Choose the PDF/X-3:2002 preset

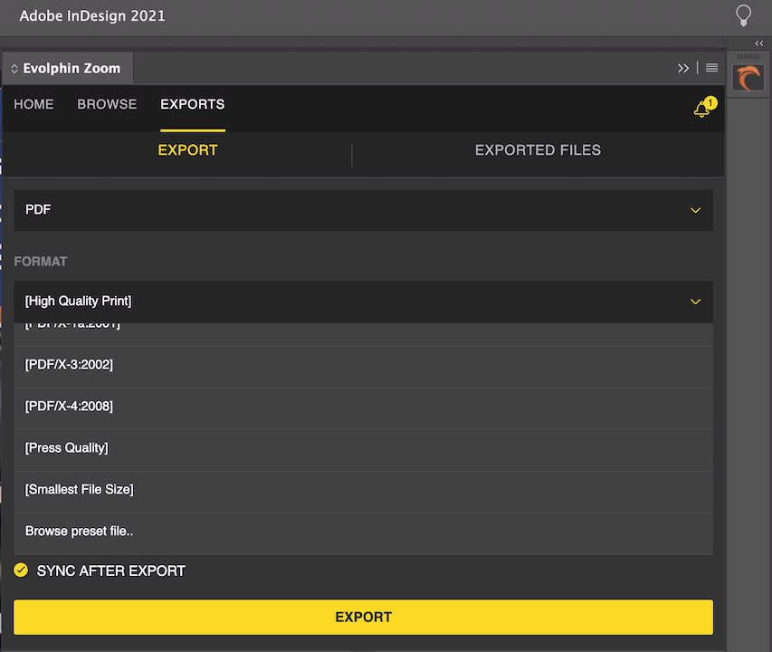(x=70, y=365)
